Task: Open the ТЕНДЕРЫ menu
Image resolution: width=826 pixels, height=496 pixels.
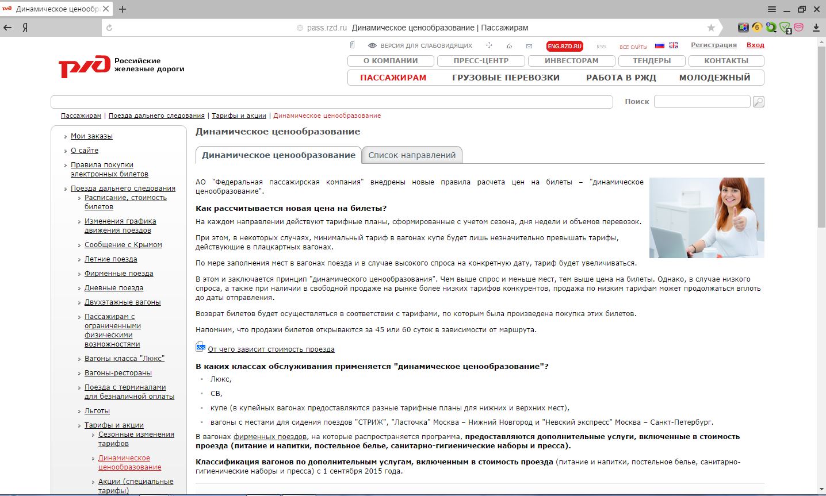Action: point(652,61)
